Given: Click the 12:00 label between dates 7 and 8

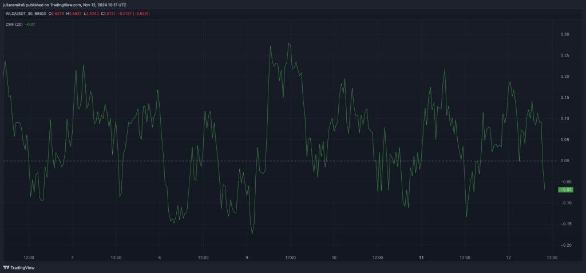Looking at the screenshot, I should [x=116, y=258].
